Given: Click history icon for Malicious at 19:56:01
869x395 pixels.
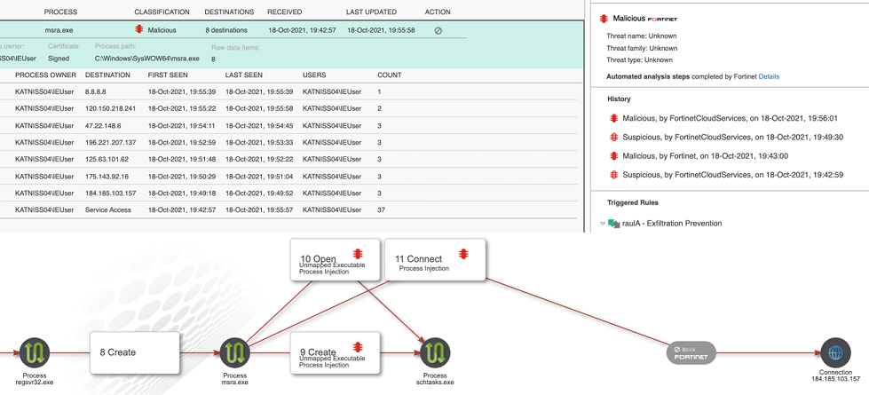Looking at the screenshot, I should point(613,118).
